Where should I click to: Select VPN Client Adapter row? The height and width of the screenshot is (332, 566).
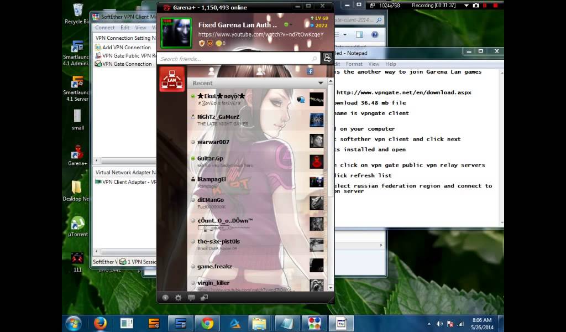click(125, 181)
